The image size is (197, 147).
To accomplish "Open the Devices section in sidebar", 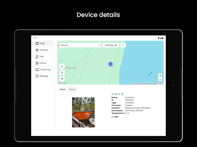I will coord(43,50).
